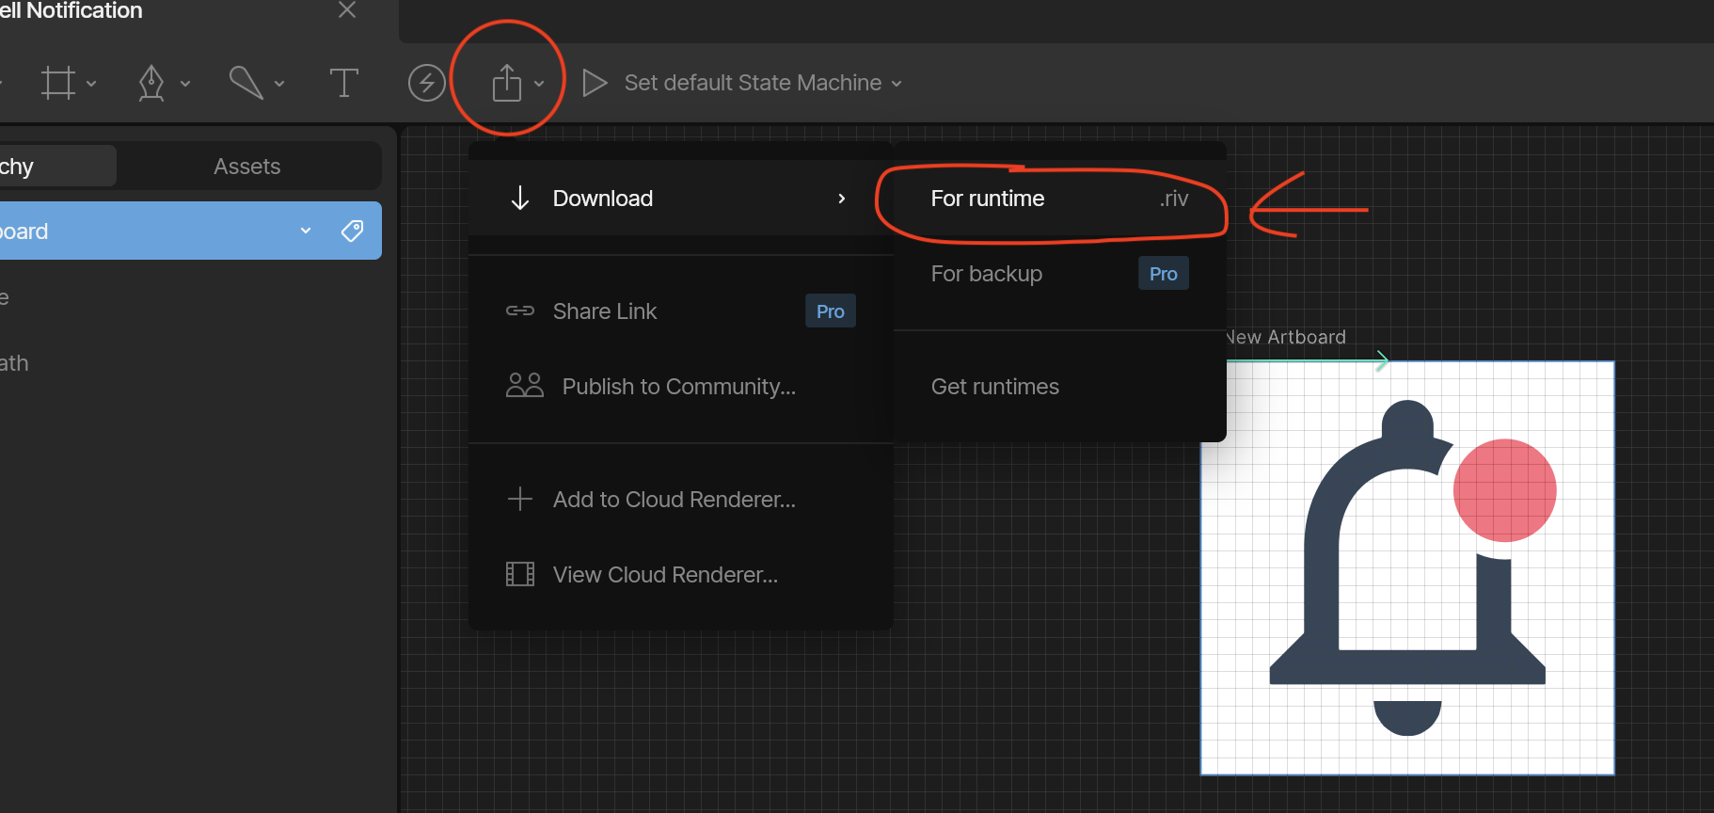The image size is (1714, 813).
Task: Click the tag icon on artboard row
Action: (353, 231)
